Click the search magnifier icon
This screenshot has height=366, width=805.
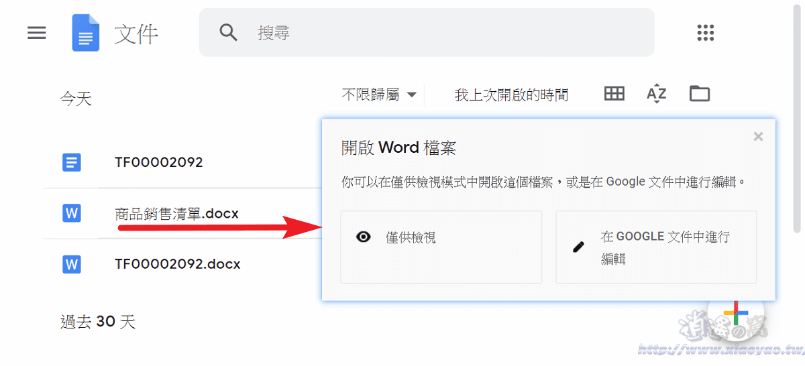click(229, 32)
